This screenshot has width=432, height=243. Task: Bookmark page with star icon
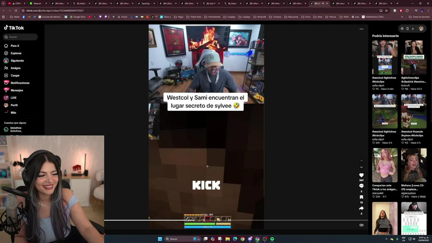(386, 10)
